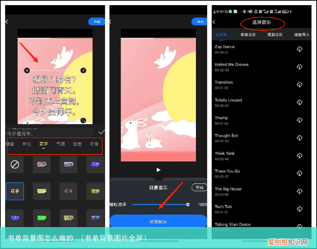The height and width of the screenshot is (249, 317).
Task: Play the video preview
Action: pos(158,170)
